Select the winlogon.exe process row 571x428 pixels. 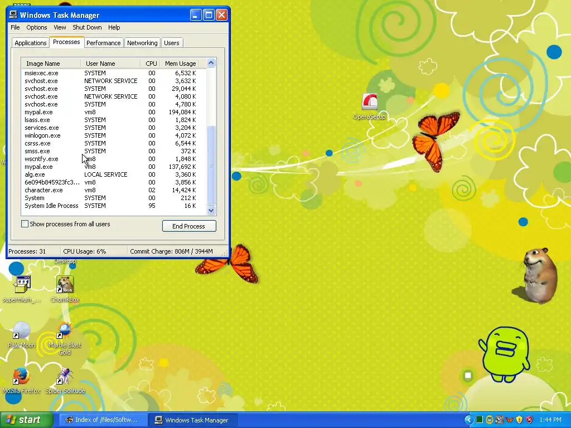(x=114, y=135)
